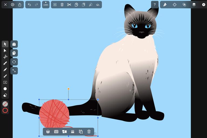The height and width of the screenshot is (138, 207).
Task: Select the Shape hexagon tool
Action: (5, 89)
